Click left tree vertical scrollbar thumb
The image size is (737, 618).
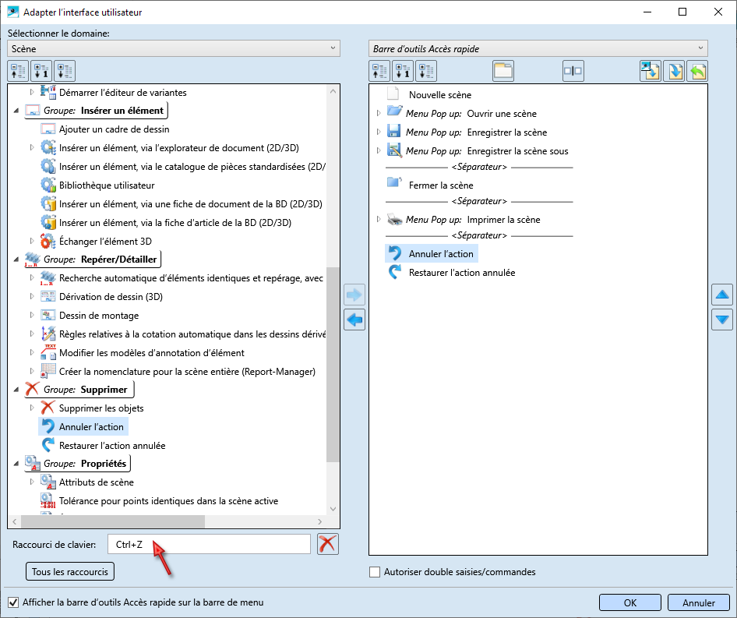333,365
